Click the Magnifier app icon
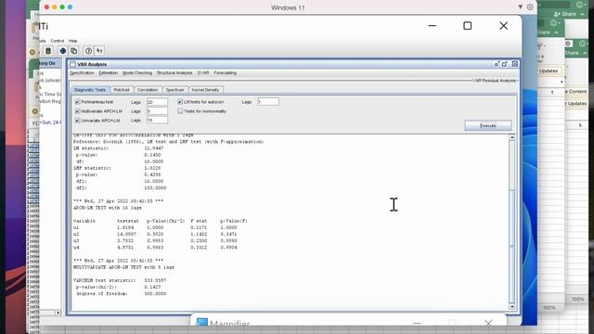The image size is (594, 334). pyautogui.click(x=201, y=323)
